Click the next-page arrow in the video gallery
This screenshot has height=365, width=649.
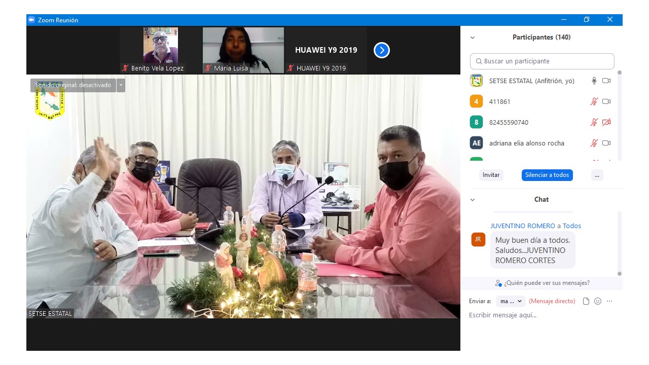[x=382, y=50]
